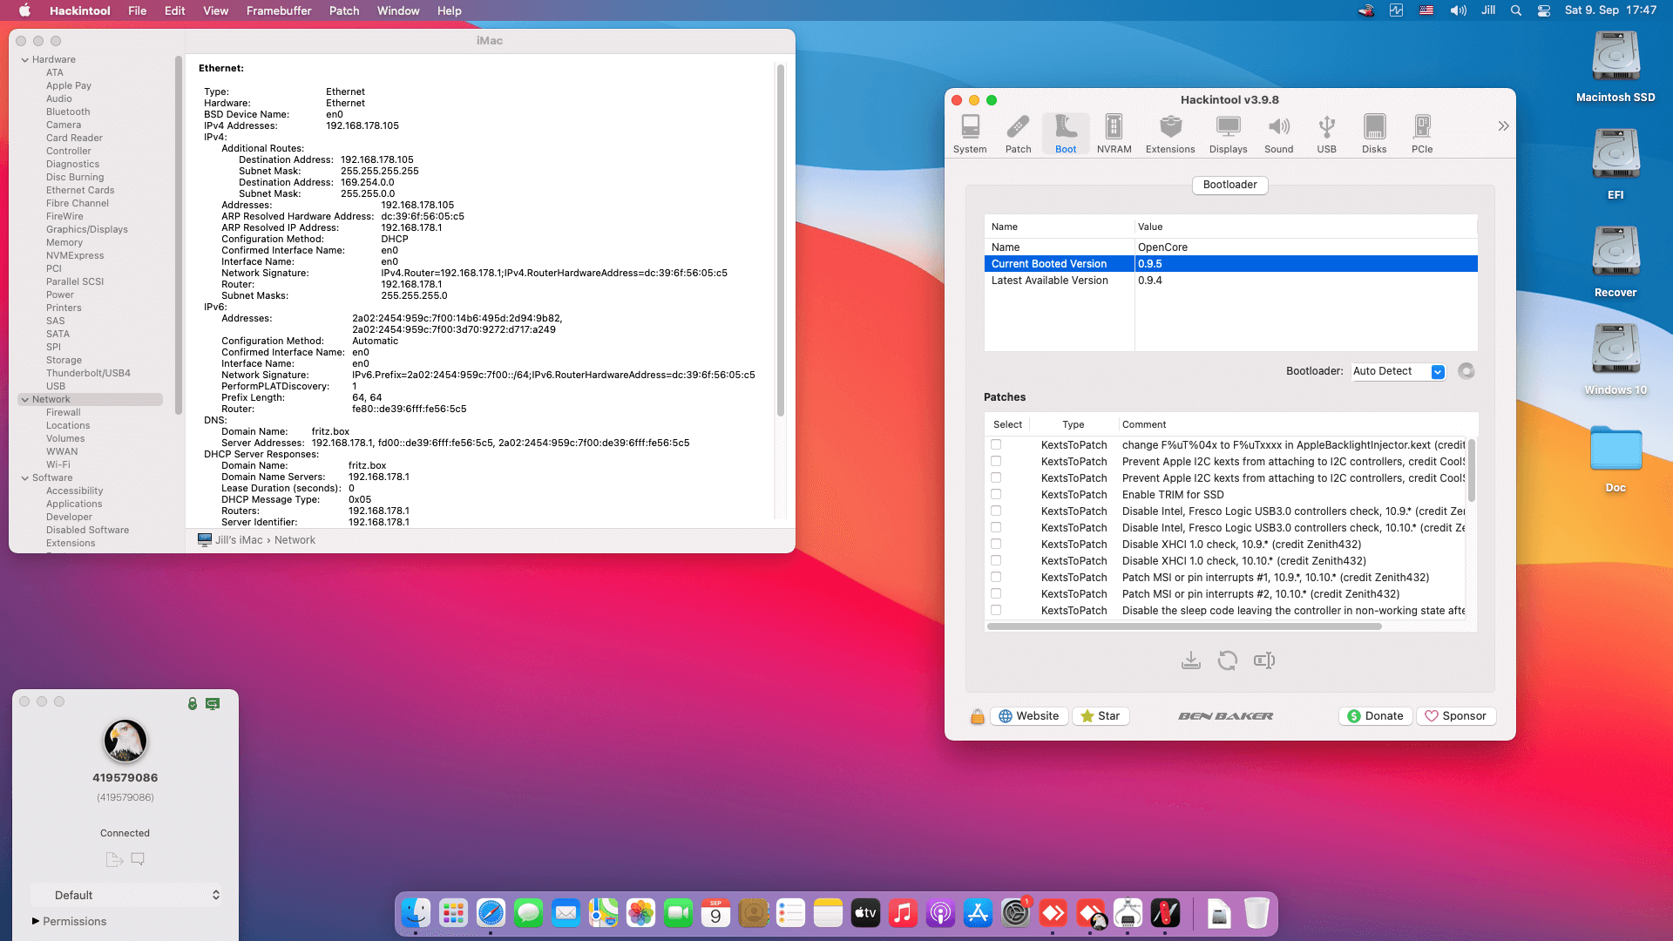Screen dimensions: 1673x941
Task: Open the Hackintool application menu
Action: 80,10
